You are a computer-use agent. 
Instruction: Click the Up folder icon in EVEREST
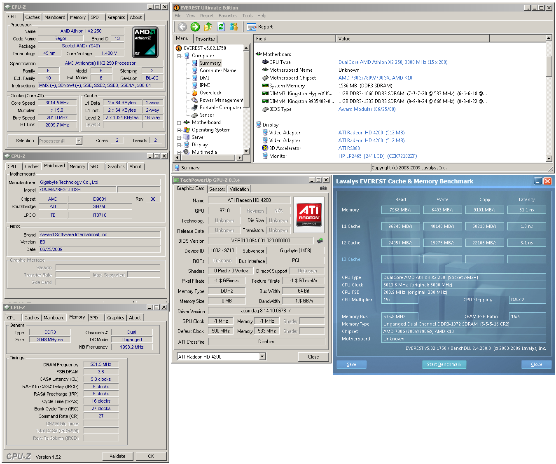[208, 27]
